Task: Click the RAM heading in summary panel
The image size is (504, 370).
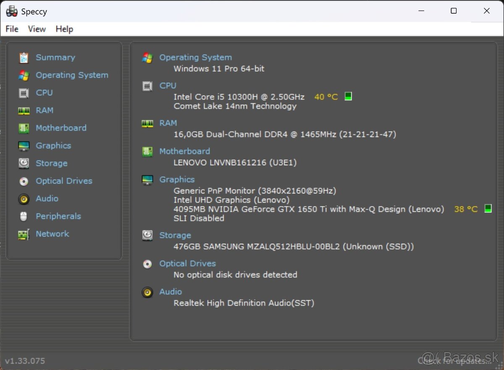Action: pos(168,123)
